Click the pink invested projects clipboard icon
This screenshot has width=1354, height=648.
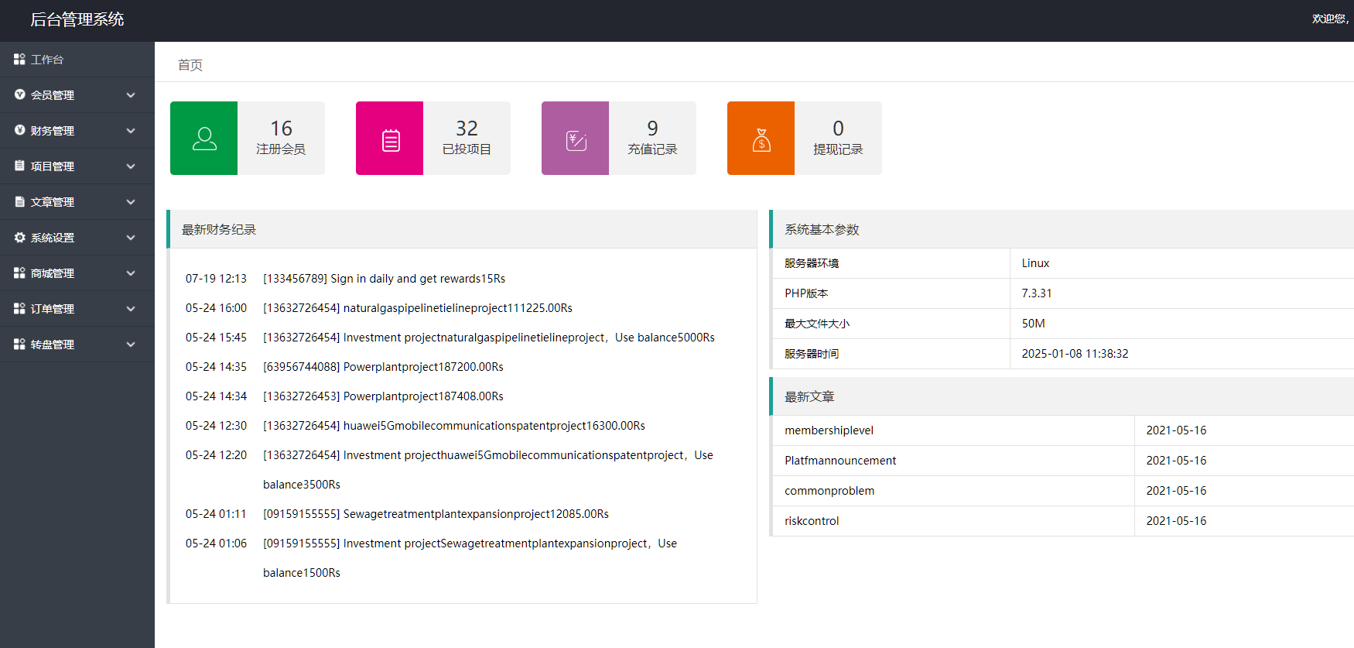pyautogui.click(x=390, y=139)
